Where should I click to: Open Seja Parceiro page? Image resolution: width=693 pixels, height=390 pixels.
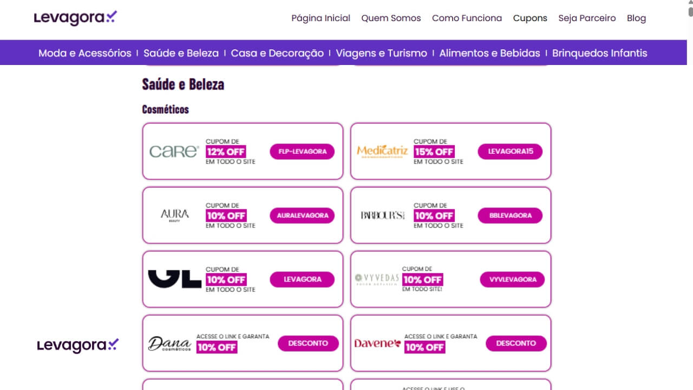[x=587, y=18]
